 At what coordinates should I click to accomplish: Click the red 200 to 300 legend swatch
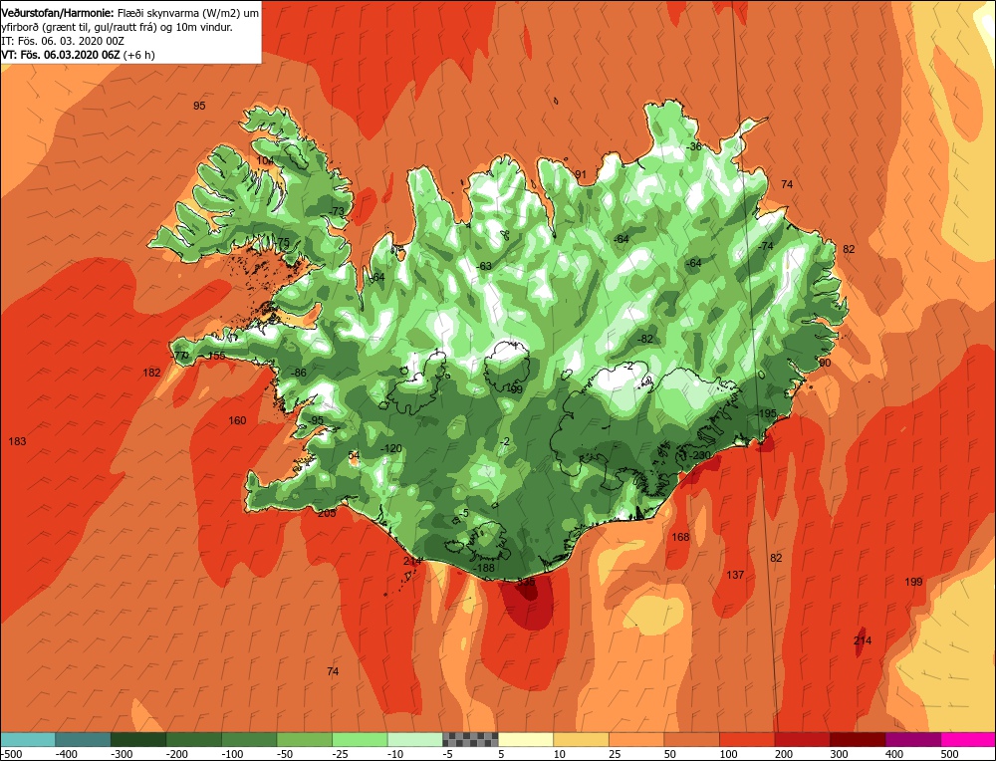point(802,739)
